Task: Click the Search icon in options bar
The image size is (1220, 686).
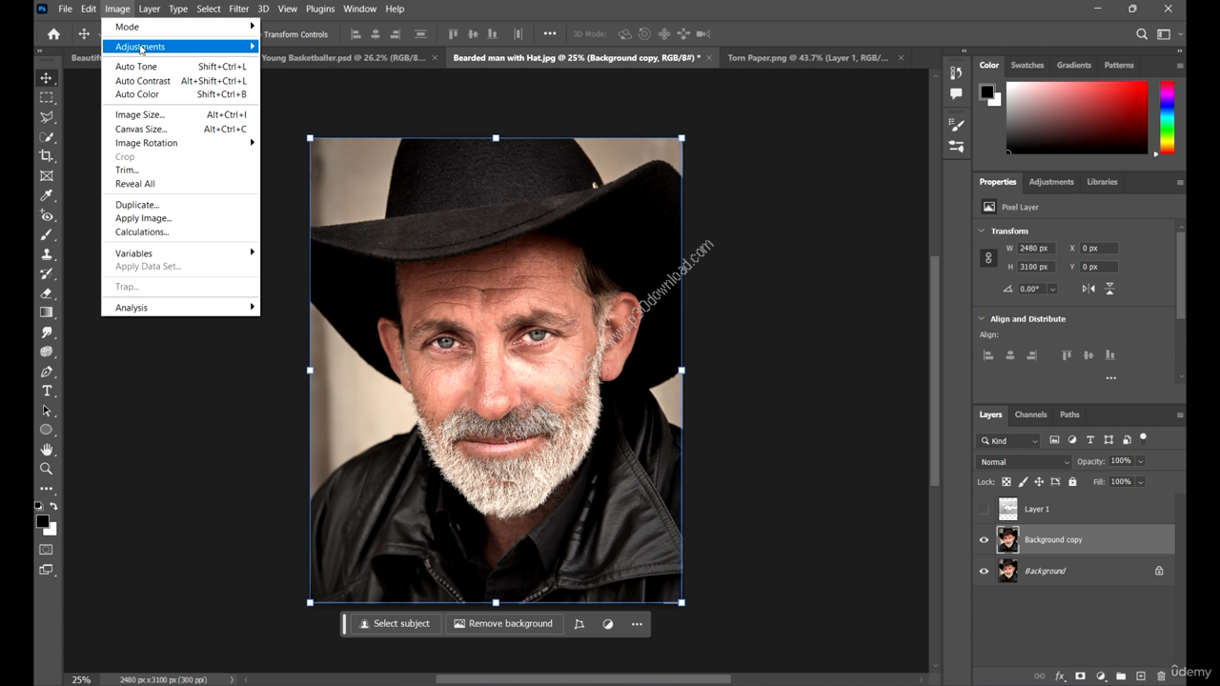Action: click(1142, 34)
